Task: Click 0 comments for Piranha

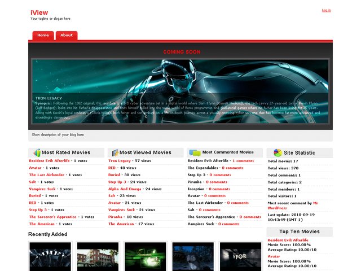Action: click(217, 182)
